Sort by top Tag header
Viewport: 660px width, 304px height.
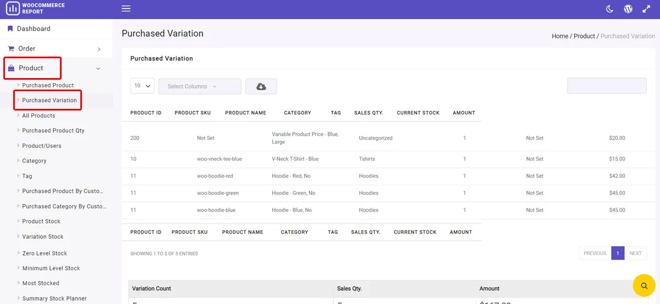coord(336,113)
